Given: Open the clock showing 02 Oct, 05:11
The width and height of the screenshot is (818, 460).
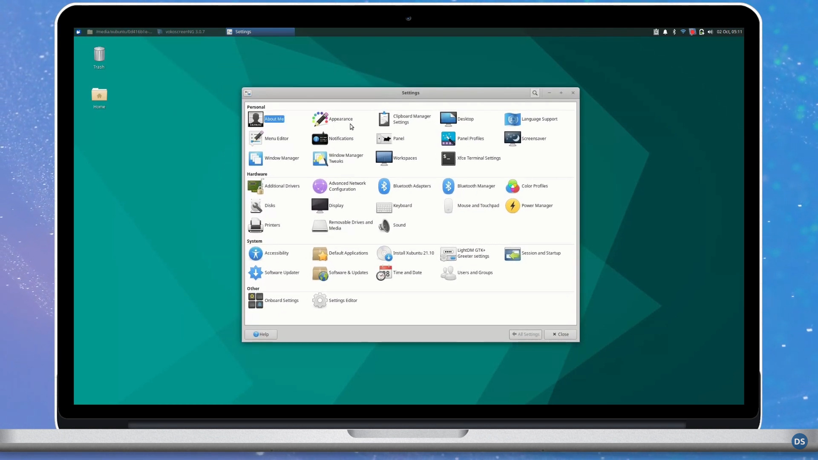Looking at the screenshot, I should [729, 32].
